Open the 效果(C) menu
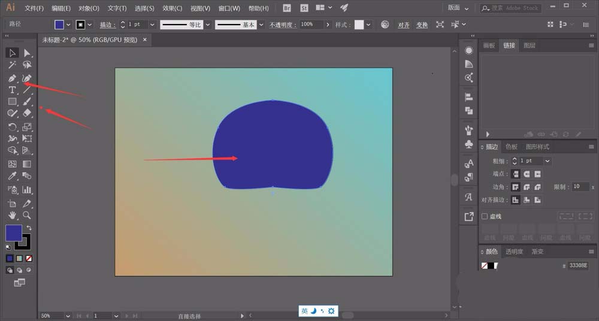The image size is (599, 321). coord(173,8)
